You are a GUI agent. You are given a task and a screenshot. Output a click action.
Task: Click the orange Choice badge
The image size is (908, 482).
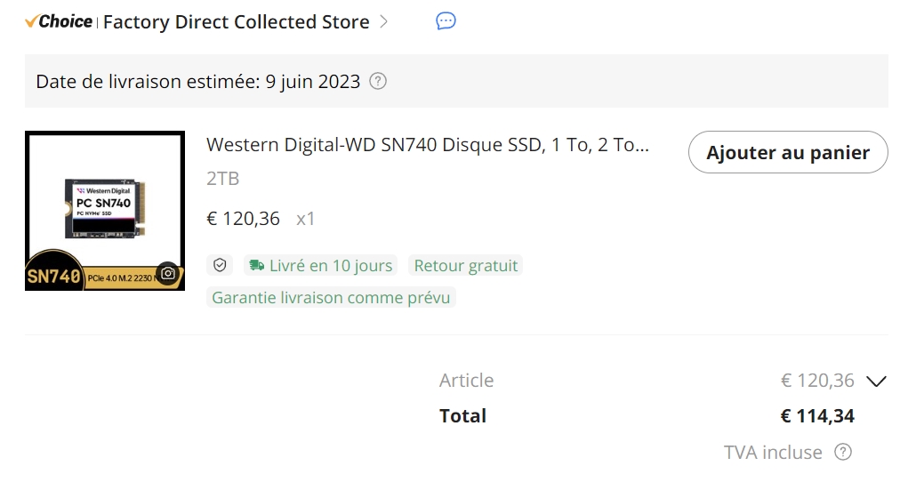[x=59, y=21]
